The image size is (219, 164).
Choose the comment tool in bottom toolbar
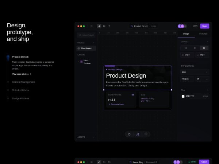coord(146,134)
